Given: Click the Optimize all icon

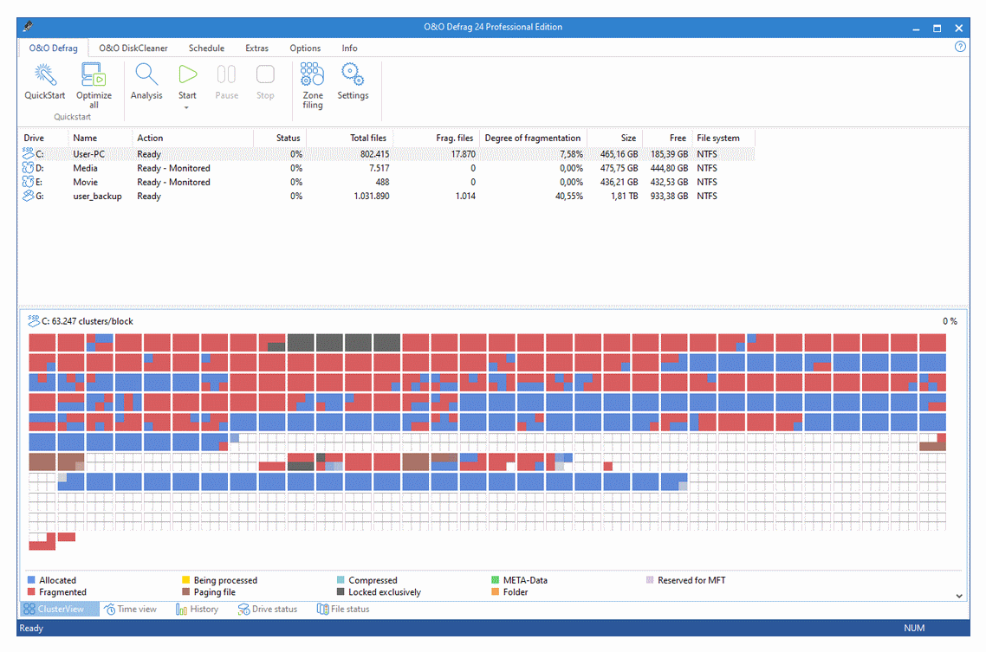Looking at the screenshot, I should [x=94, y=74].
